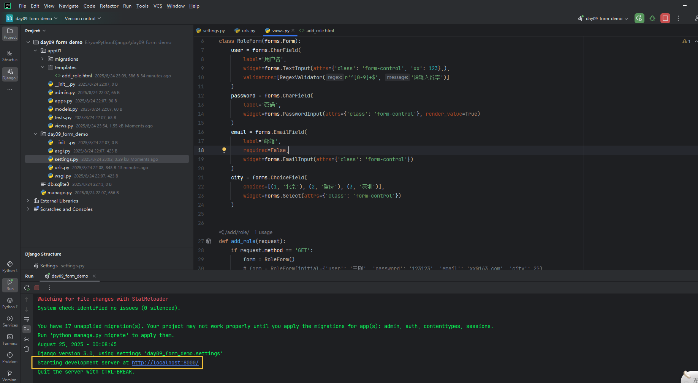Image resolution: width=698 pixels, height=383 pixels.
Task: Toggle scroll to end in Run console
Action: coord(27,329)
